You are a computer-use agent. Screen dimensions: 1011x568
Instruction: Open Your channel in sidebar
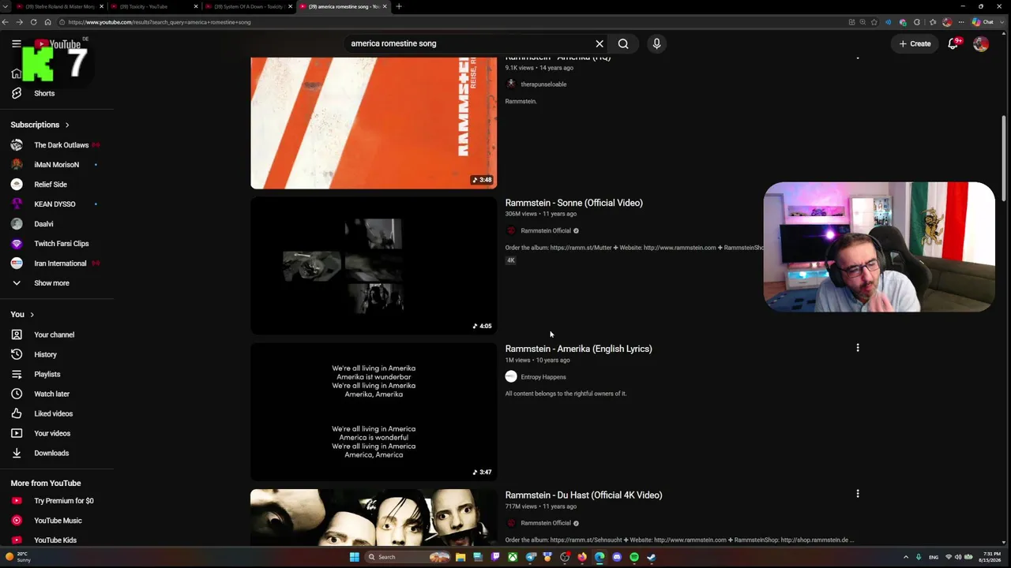pyautogui.click(x=54, y=334)
